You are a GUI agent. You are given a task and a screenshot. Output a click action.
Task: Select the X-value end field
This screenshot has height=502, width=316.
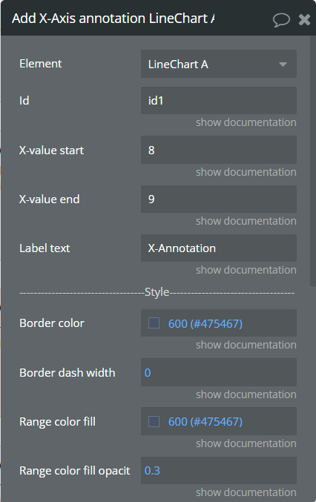point(219,199)
